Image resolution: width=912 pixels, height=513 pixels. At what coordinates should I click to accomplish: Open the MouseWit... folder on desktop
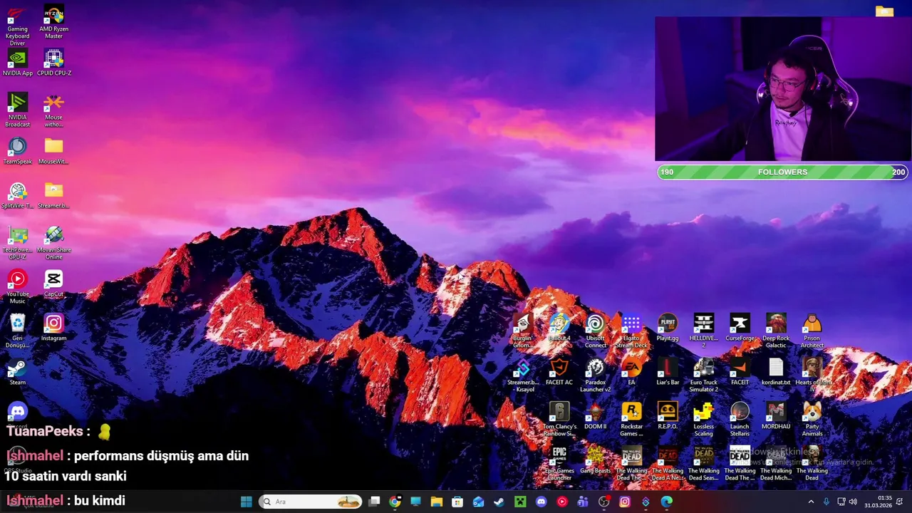53,151
